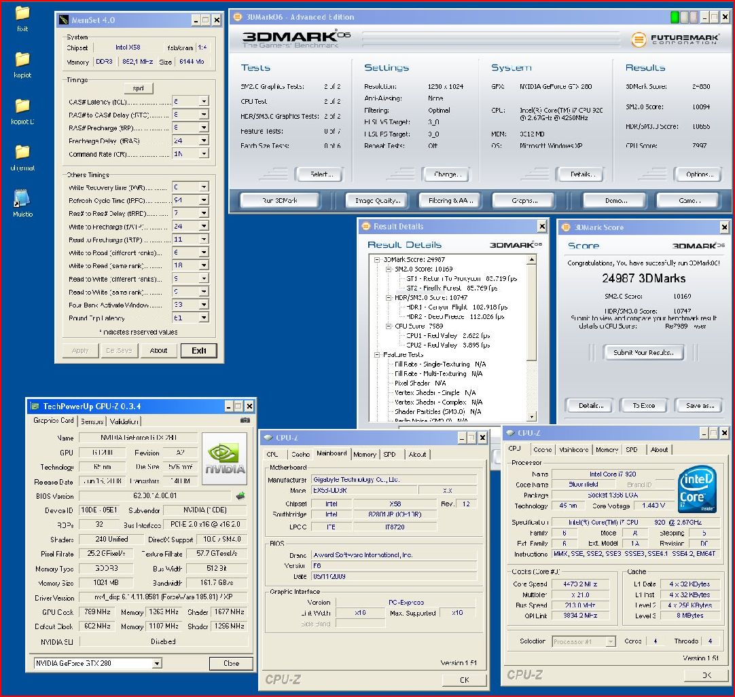Collapse the 3DMark Score tree node
Viewport: 735px width, 697px height.
pos(377,259)
